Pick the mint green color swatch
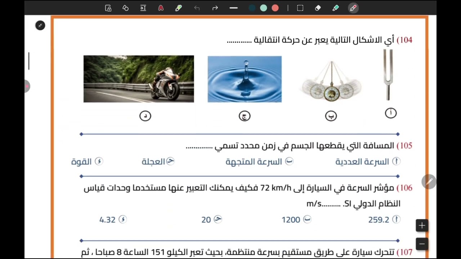Viewport: 461px width, 259px height. click(264, 8)
